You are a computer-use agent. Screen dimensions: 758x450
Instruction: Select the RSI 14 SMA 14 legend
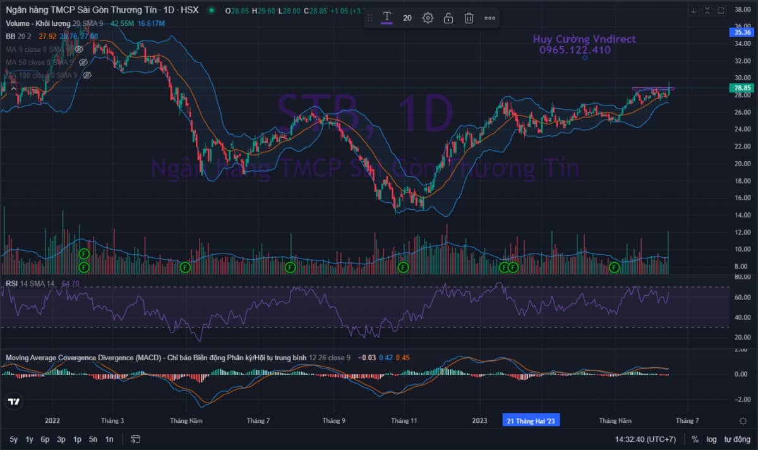point(30,284)
